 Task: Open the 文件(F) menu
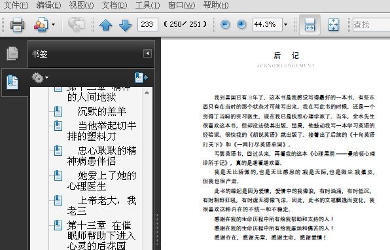[16, 5]
